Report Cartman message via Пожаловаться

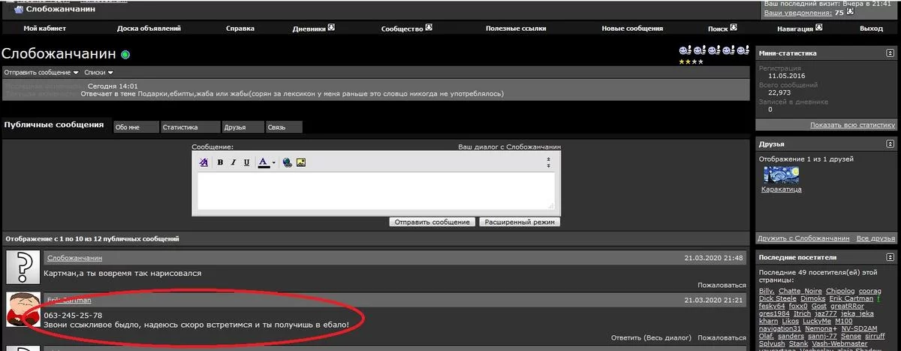click(x=722, y=337)
